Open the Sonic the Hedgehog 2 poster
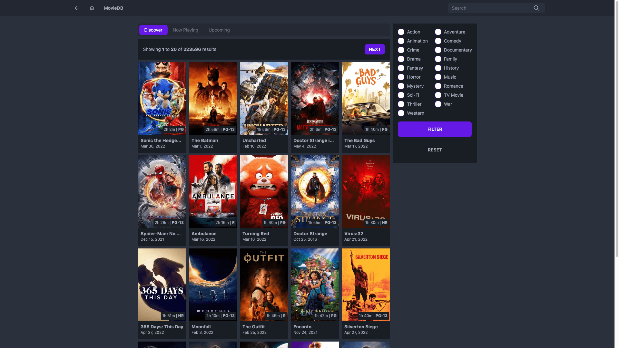This screenshot has width=619, height=348. pos(162,98)
